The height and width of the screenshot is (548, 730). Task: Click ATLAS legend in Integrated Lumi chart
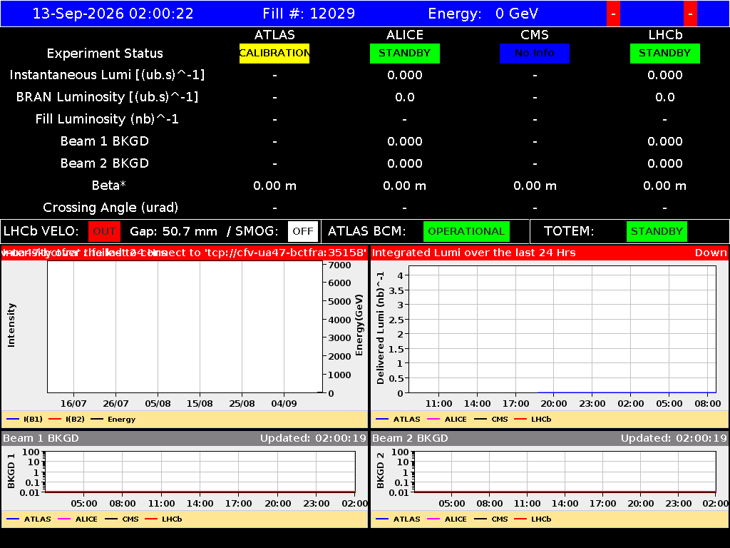(398, 420)
